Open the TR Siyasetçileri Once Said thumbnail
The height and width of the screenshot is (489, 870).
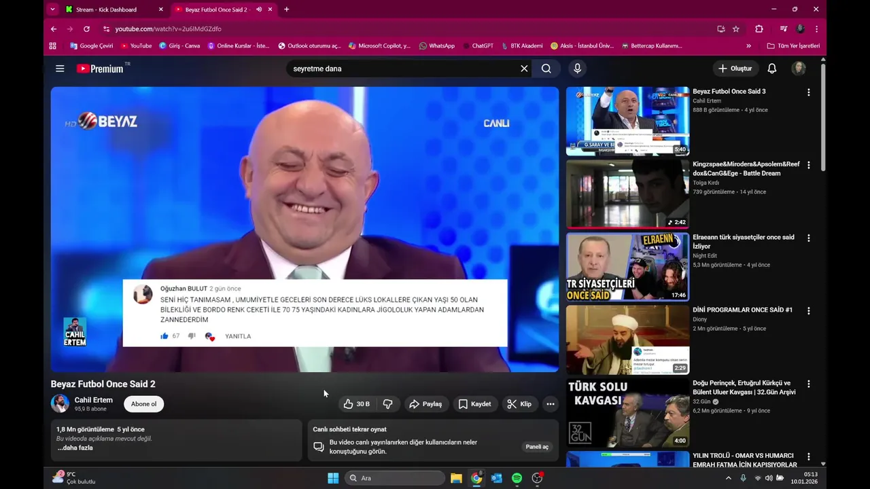[627, 266]
